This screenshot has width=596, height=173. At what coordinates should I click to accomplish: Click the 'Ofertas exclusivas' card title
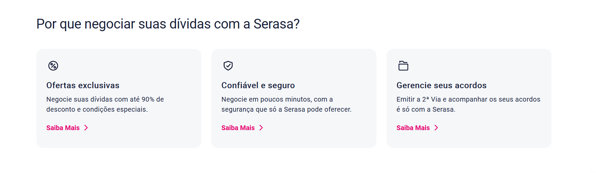pos(83,85)
